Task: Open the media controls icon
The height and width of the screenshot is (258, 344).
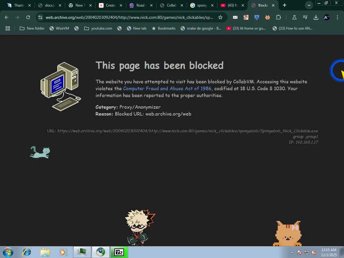Action: 305,17
